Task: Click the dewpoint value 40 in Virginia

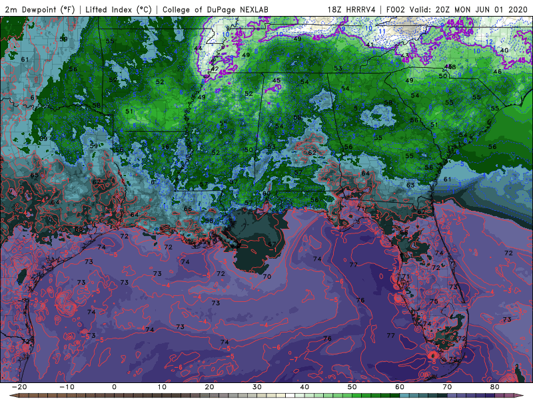Action: [504, 51]
